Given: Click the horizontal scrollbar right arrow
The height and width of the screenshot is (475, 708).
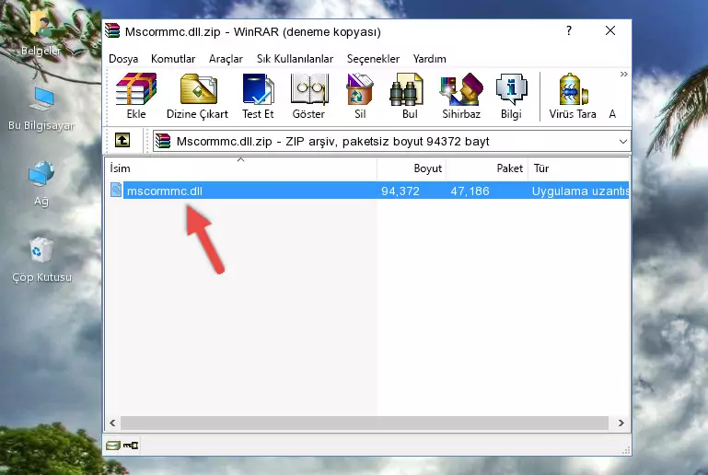Looking at the screenshot, I should point(621,423).
